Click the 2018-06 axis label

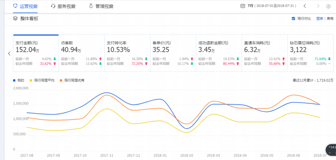click(293, 155)
